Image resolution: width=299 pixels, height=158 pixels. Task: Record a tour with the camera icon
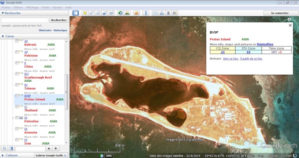pos(111,13)
